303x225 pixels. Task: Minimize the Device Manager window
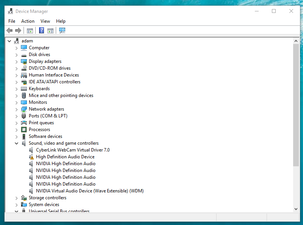pos(257,11)
